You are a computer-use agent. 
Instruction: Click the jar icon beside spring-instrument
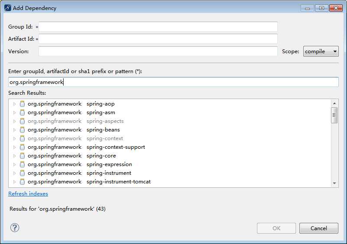coord(22,173)
